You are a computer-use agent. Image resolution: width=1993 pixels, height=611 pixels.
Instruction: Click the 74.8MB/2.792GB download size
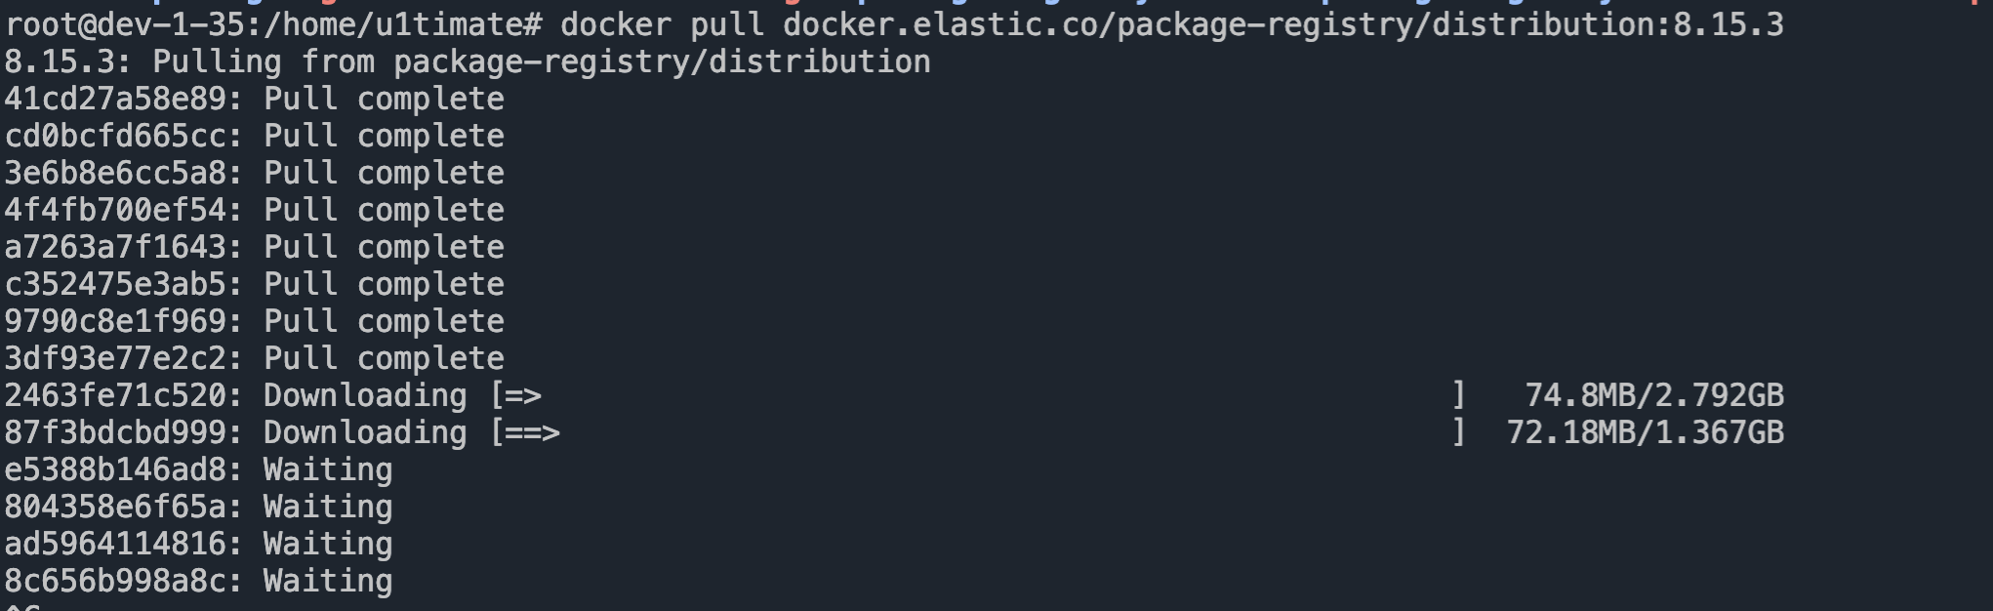click(x=1653, y=395)
